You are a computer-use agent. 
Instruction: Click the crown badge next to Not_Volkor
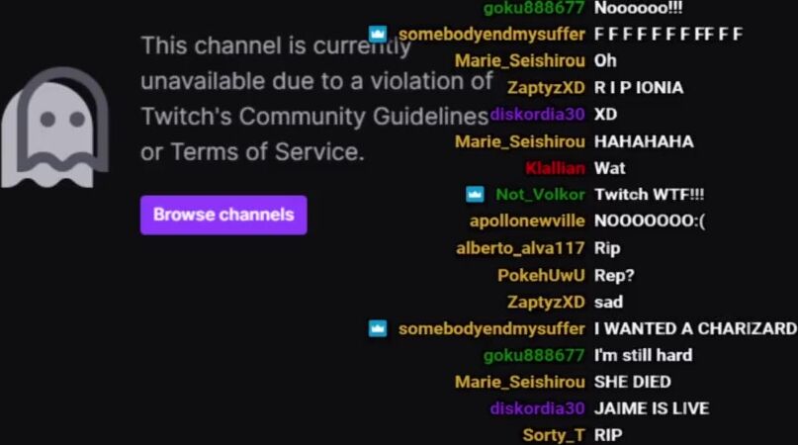click(475, 194)
